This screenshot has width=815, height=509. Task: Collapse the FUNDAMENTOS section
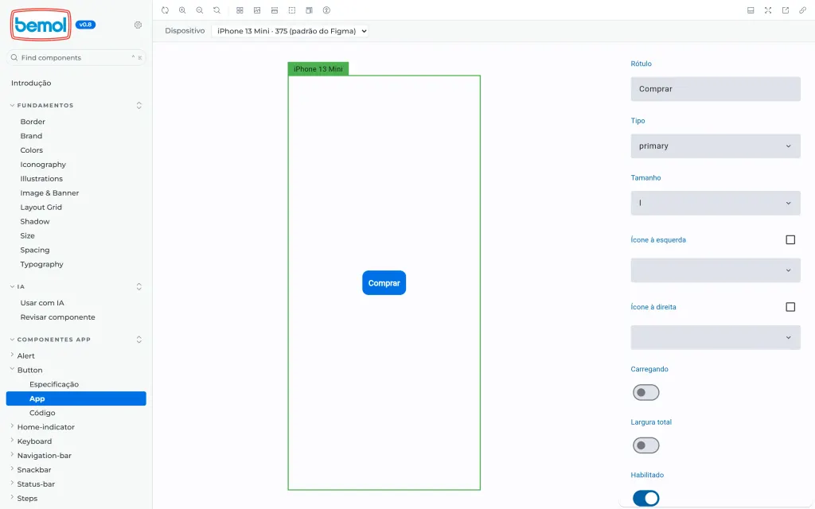point(45,106)
